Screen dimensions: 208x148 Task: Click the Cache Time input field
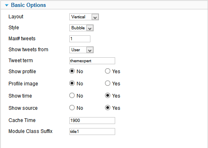click(x=92, y=120)
